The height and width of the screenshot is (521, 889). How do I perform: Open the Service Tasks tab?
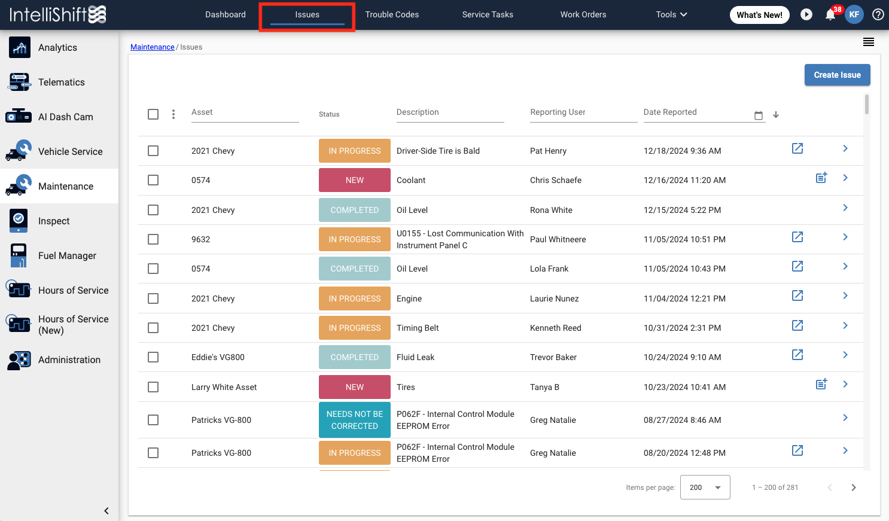point(488,14)
